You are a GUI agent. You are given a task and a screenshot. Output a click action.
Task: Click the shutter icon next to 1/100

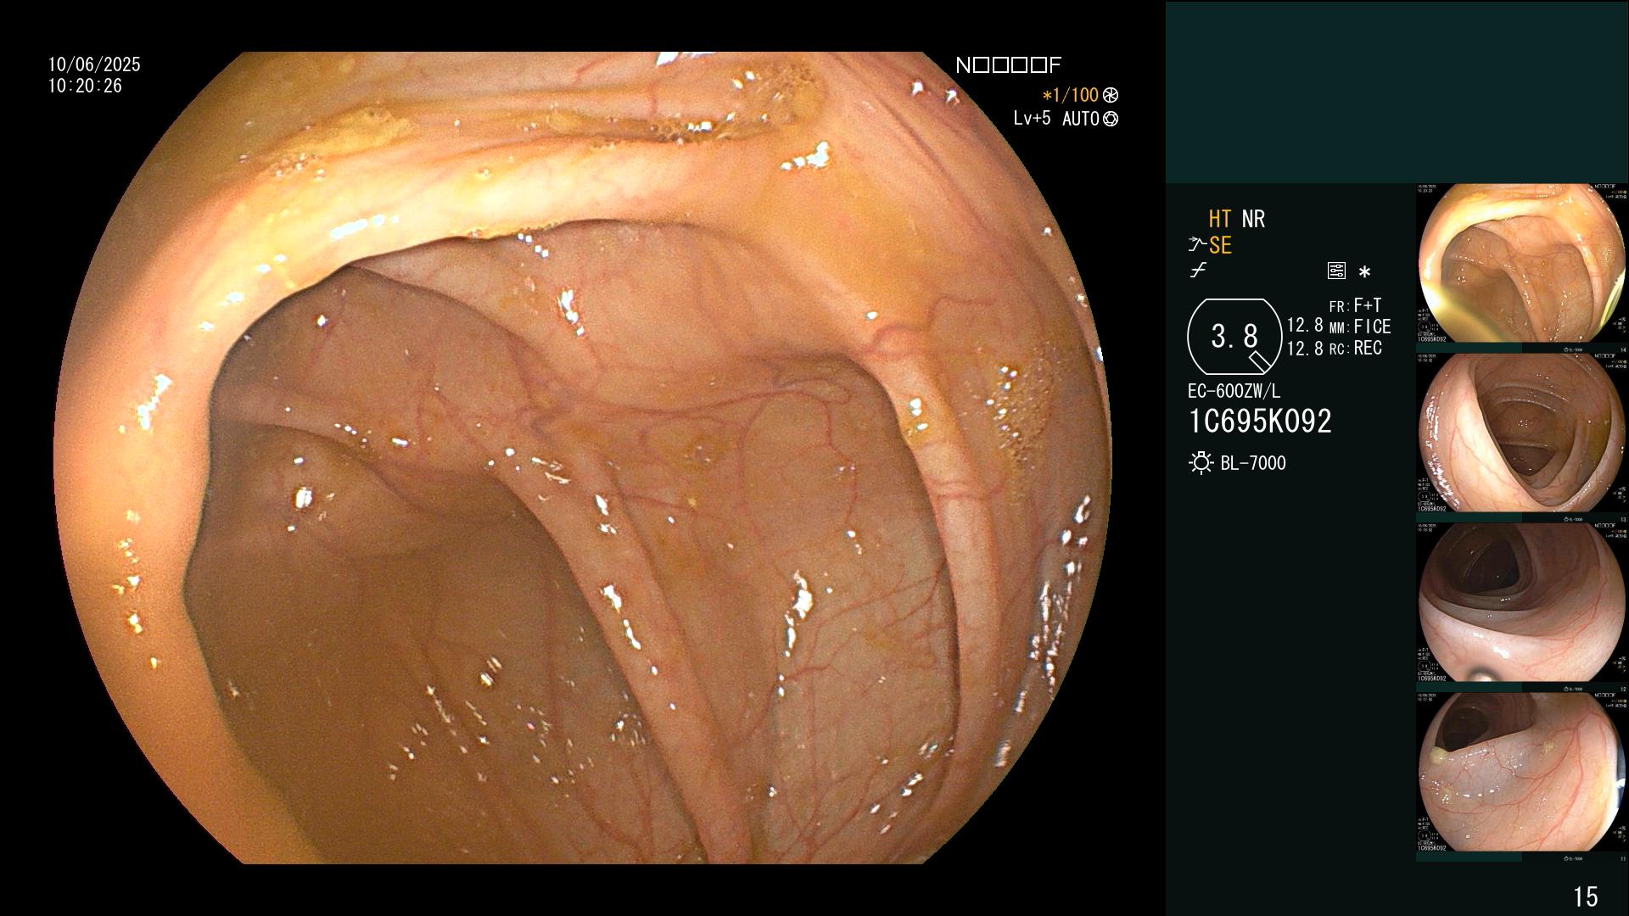pyautogui.click(x=1110, y=95)
